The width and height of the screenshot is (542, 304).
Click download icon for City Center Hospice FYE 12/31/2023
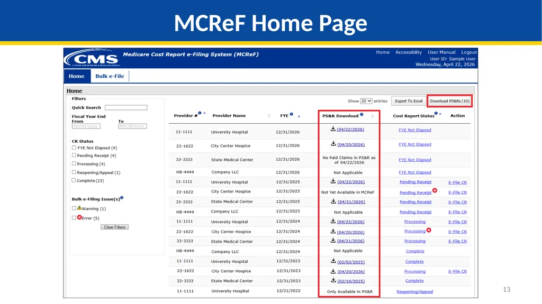point(333,271)
